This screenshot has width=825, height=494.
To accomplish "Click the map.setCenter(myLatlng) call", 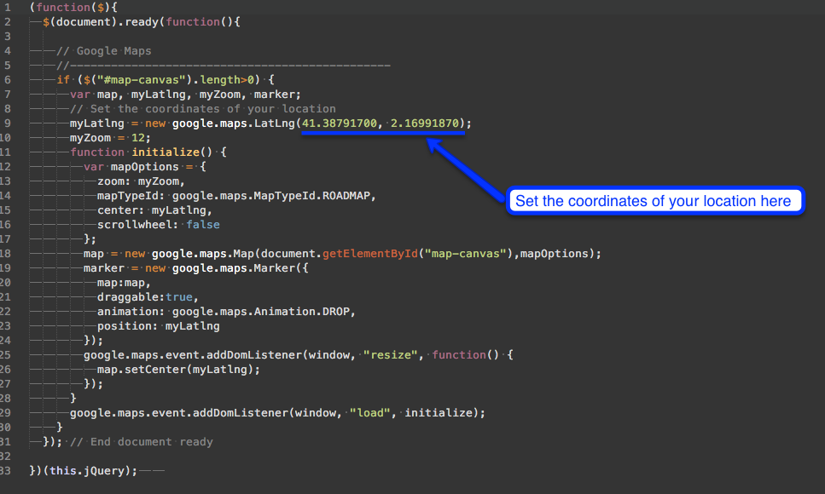I will pyautogui.click(x=177, y=370).
